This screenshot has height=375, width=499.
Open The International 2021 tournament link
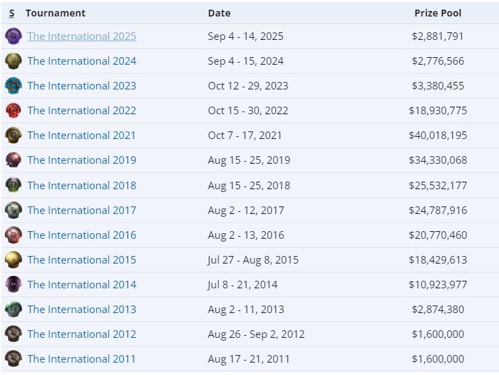(82, 136)
